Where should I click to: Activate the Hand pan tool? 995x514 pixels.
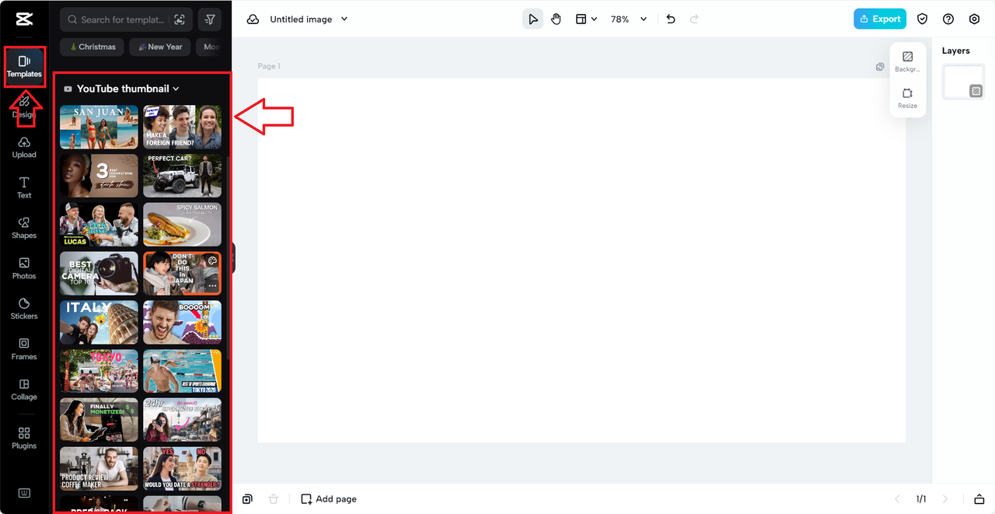coord(556,19)
